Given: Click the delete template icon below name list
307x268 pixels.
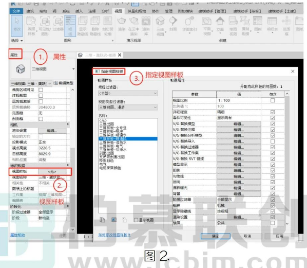Looking at the screenshot, I should click(x=125, y=220).
